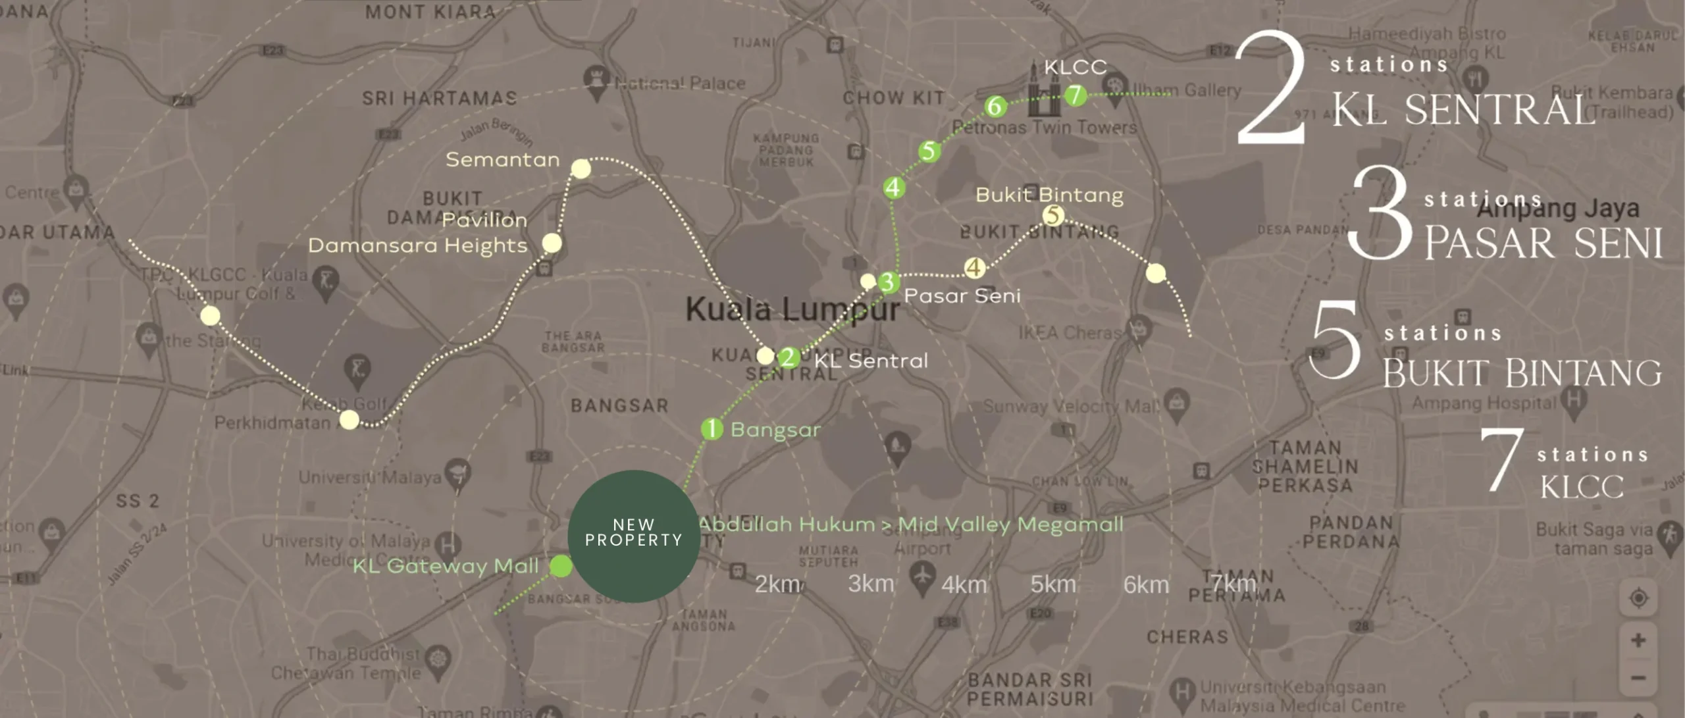Click the yellow Bukit Bintang marker 5
This screenshot has width=1685, height=718.
click(1053, 215)
